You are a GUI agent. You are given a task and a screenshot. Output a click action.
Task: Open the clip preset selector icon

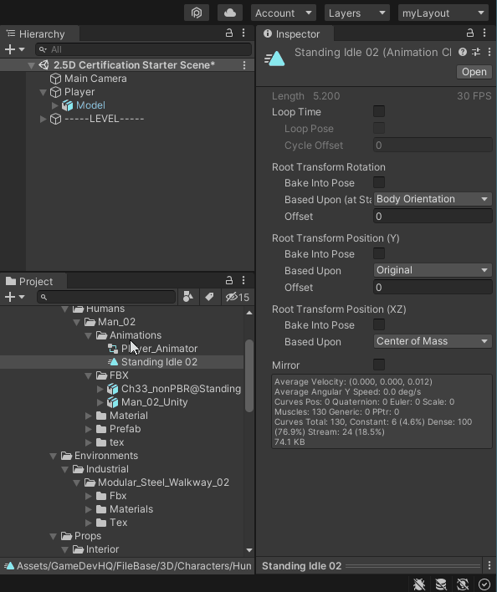click(x=476, y=52)
